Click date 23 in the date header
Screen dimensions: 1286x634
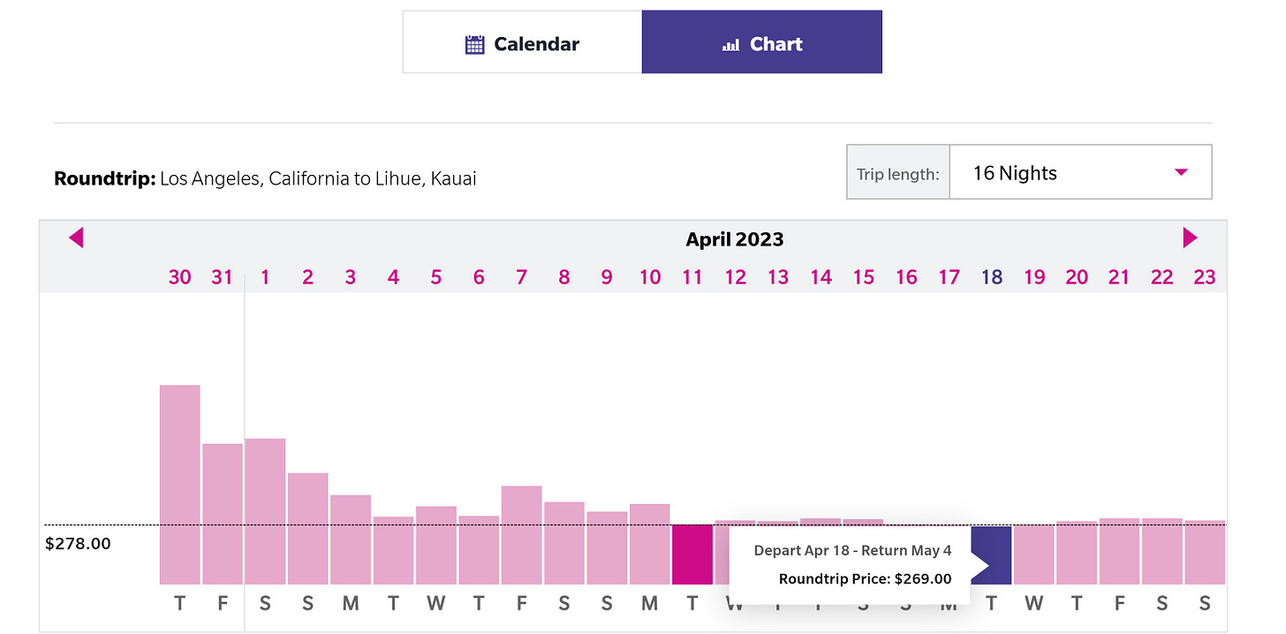click(1205, 277)
